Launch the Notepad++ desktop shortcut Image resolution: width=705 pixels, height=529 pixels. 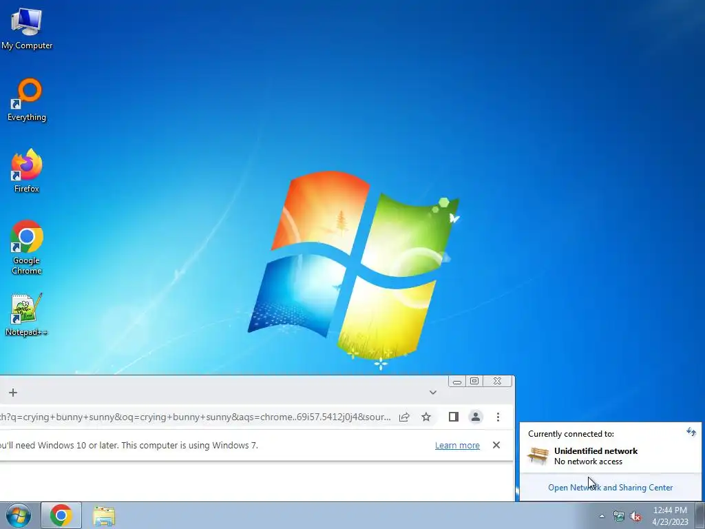27,314
